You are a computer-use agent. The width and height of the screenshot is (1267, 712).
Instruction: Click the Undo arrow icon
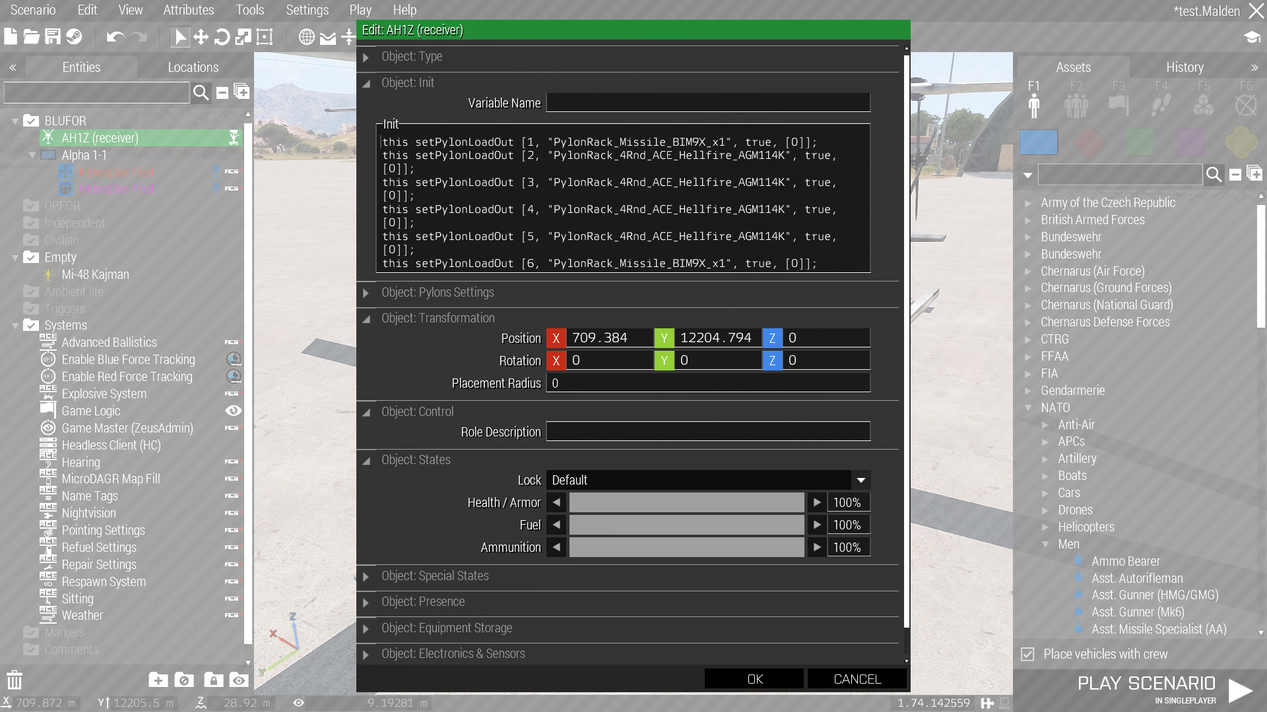[115, 37]
